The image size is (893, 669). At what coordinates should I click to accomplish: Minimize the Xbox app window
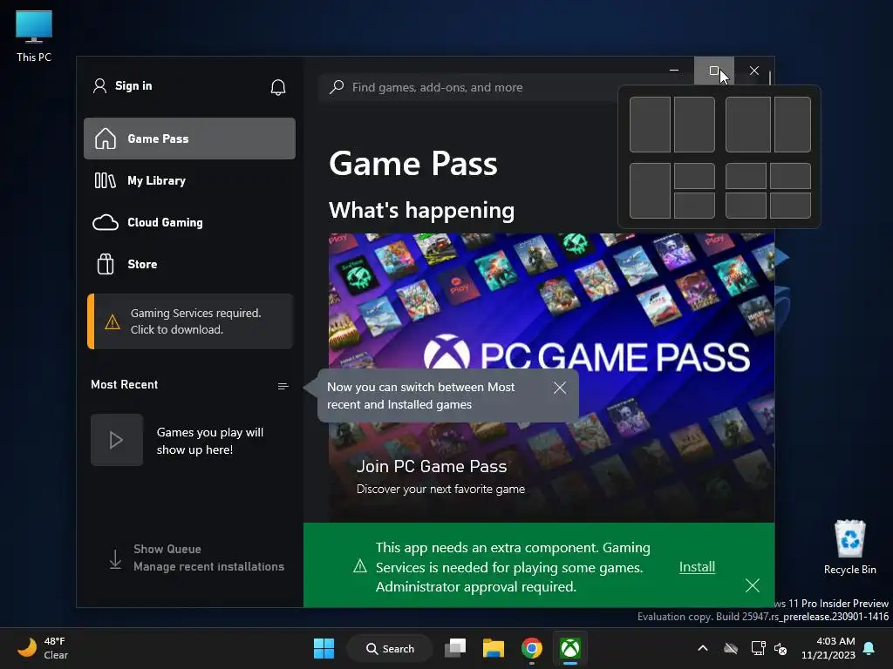pos(674,71)
